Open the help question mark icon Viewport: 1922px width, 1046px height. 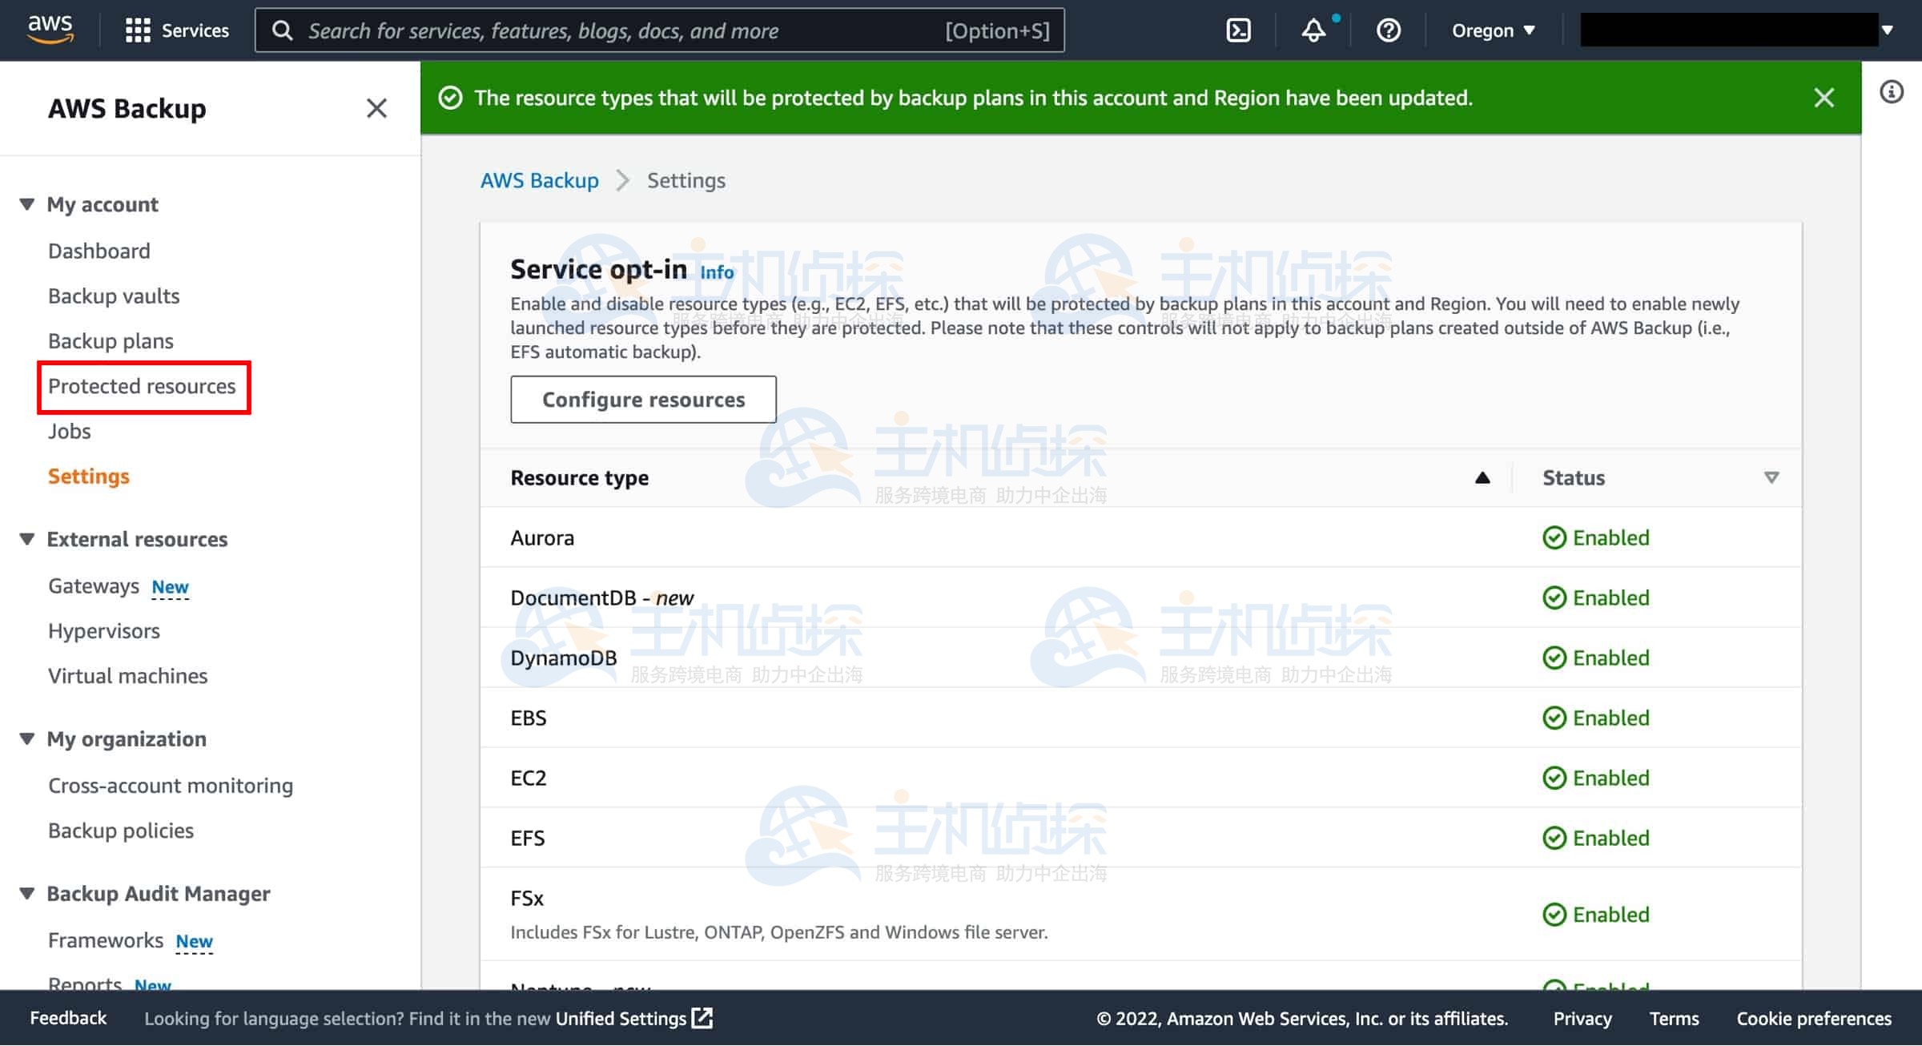coord(1388,30)
